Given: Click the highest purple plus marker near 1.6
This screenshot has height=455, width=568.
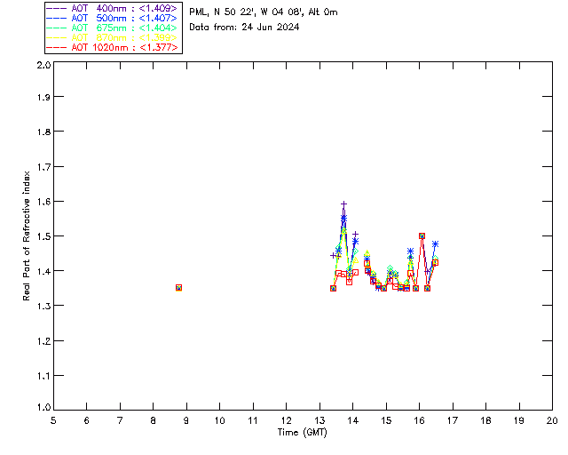Looking at the screenshot, I should [x=343, y=204].
